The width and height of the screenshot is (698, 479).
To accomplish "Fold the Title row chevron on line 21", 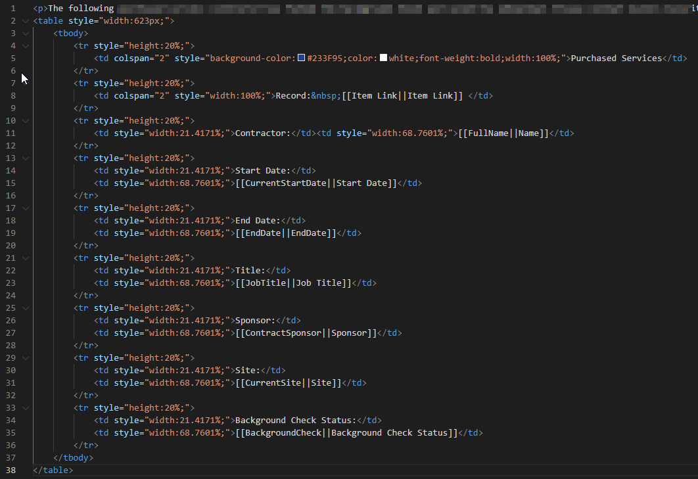I will pyautogui.click(x=26, y=258).
